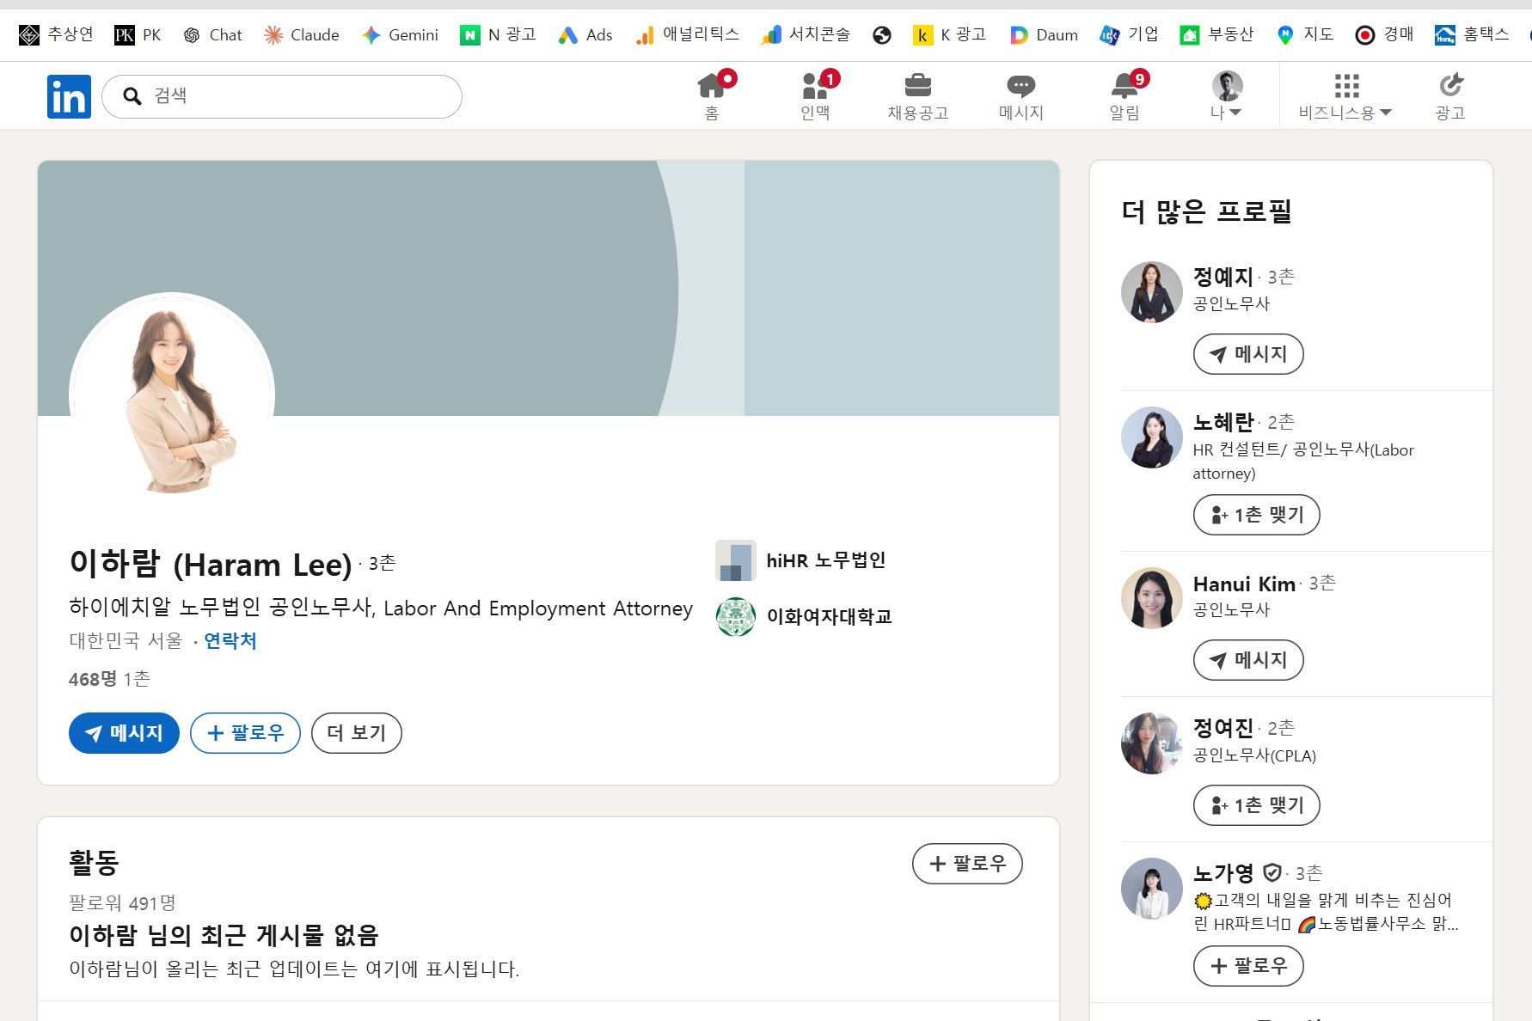1532x1021 pixels.
Task: Message 정예지
Action: tap(1248, 354)
